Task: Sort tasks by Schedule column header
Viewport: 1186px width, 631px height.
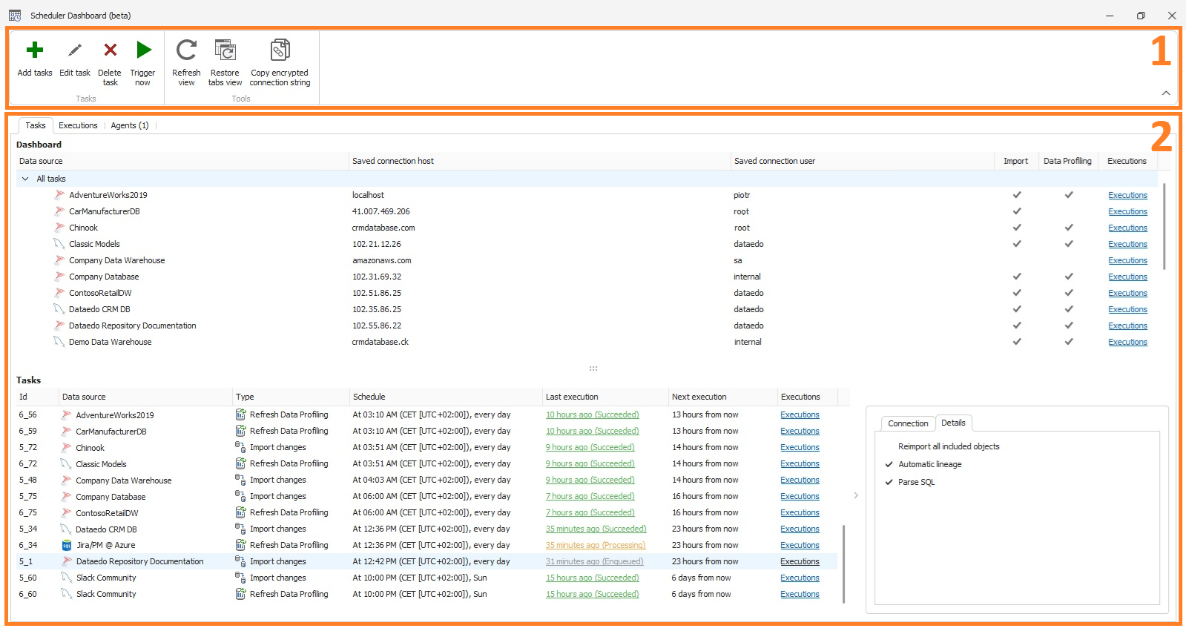Action: 446,397
